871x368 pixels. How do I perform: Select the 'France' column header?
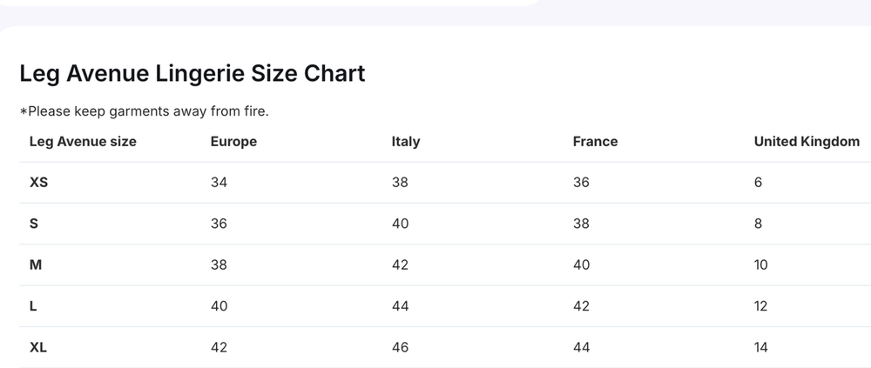(x=595, y=142)
